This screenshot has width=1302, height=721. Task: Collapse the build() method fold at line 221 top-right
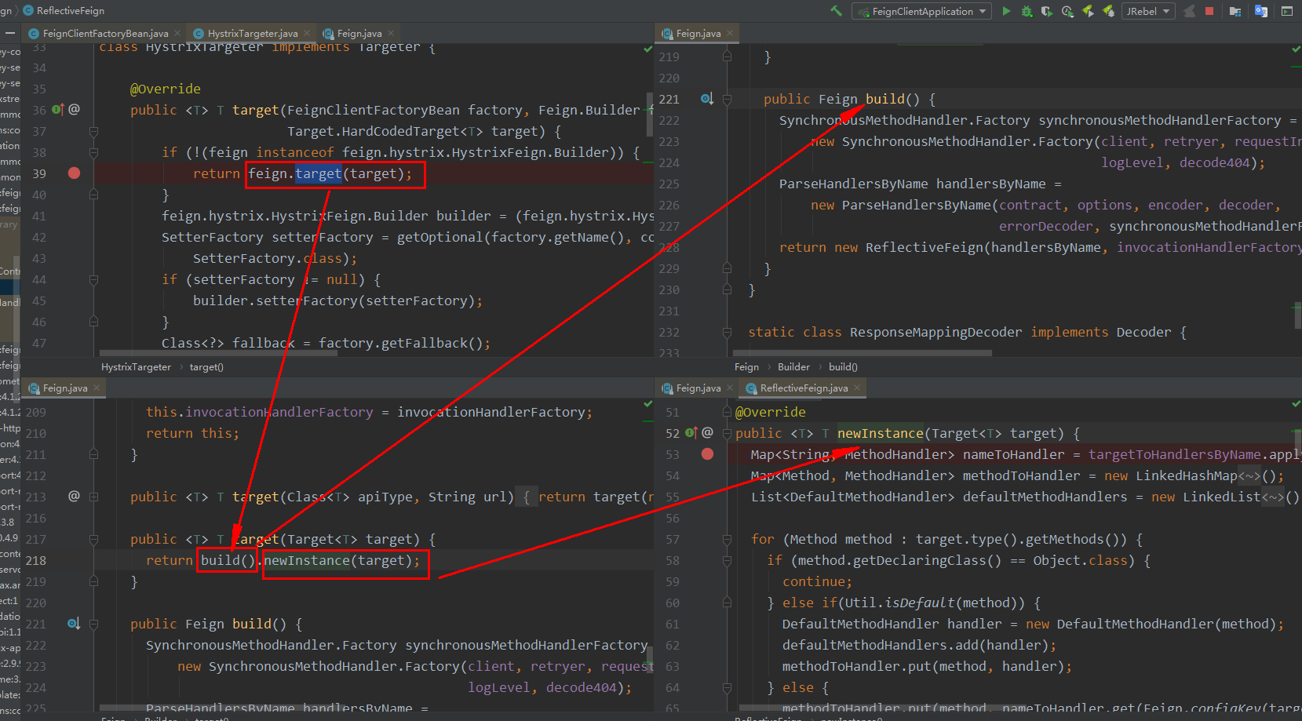pos(727,99)
